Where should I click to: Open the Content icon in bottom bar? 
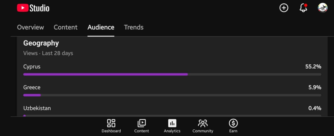point(142,123)
